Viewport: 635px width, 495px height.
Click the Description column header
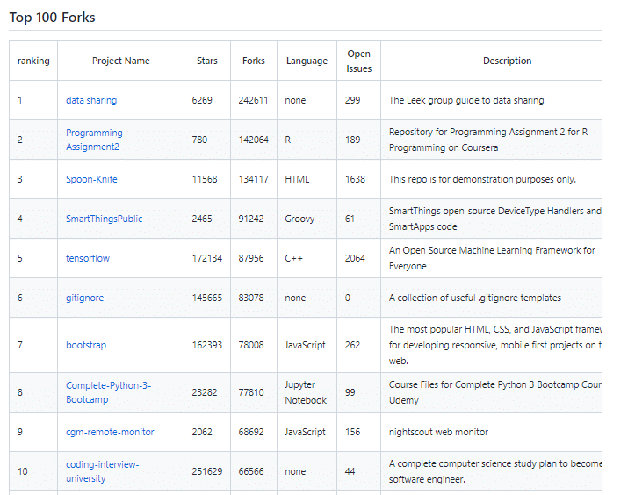tap(507, 61)
